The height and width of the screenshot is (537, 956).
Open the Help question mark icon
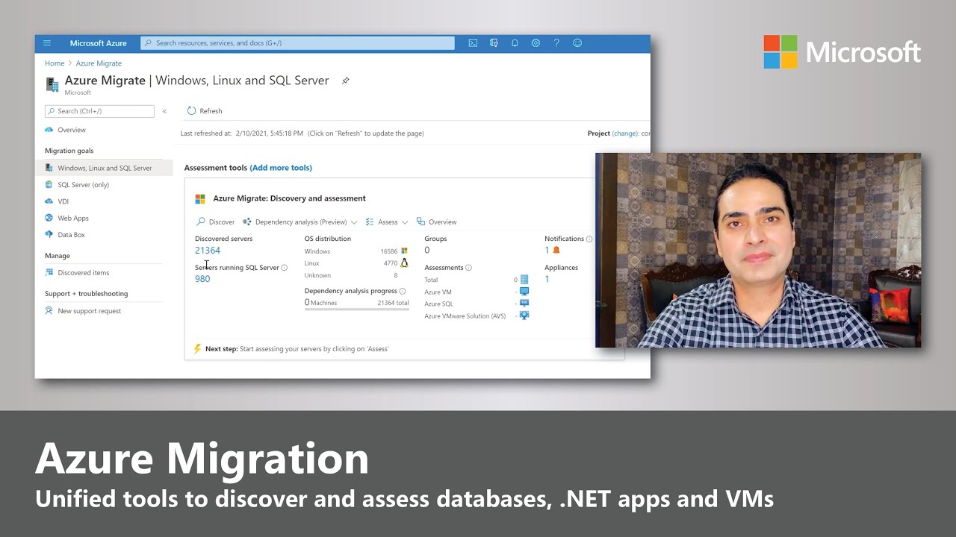(556, 43)
